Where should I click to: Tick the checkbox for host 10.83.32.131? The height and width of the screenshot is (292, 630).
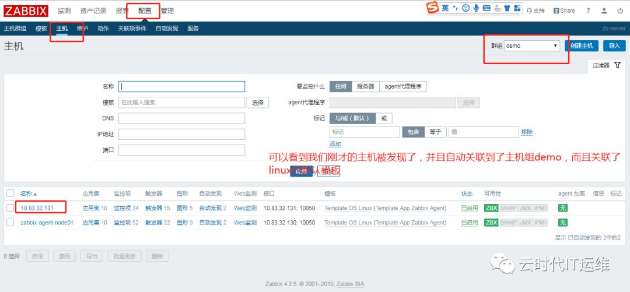coord(10,207)
